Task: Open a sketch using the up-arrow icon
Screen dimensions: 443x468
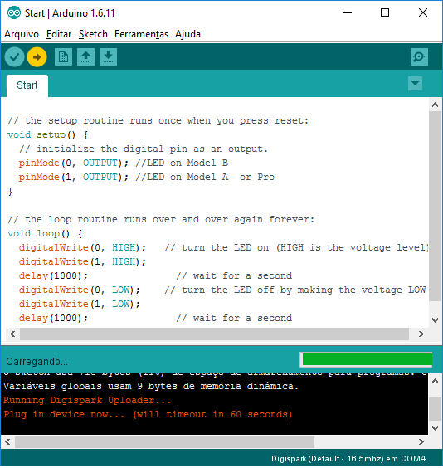Action: 86,56
